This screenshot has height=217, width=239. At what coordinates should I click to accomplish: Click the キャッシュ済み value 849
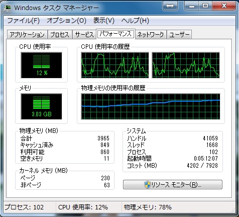(105, 145)
